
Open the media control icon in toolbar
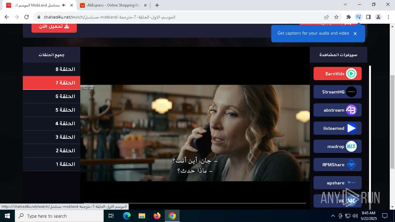pos(358,17)
